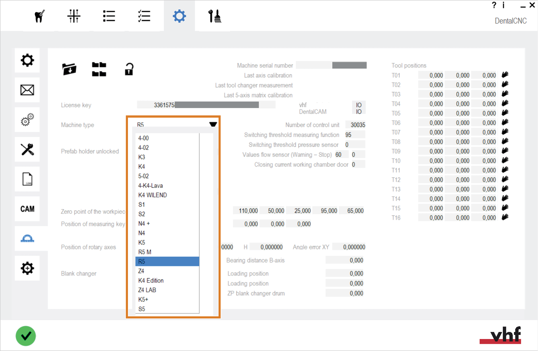Click the hand icon for tool position T09

[x=505, y=151]
